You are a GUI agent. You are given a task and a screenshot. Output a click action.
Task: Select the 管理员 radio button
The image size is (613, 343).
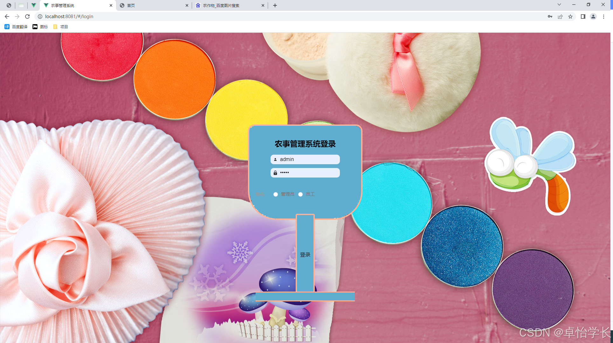276,194
